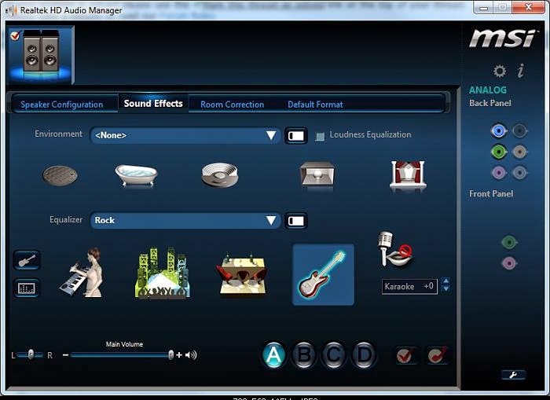Open the Environment dropdown showing None
550x400 pixels.
pos(185,135)
